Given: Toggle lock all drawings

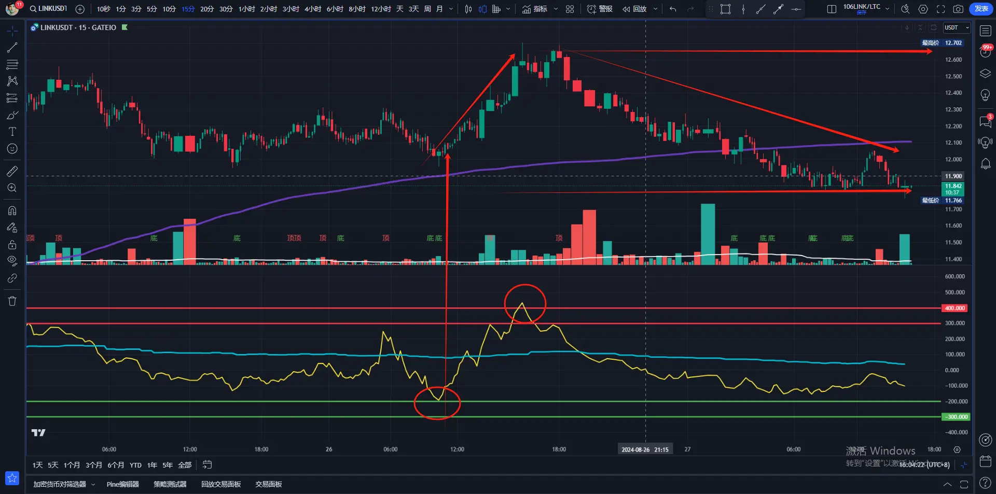Looking at the screenshot, I should point(12,245).
